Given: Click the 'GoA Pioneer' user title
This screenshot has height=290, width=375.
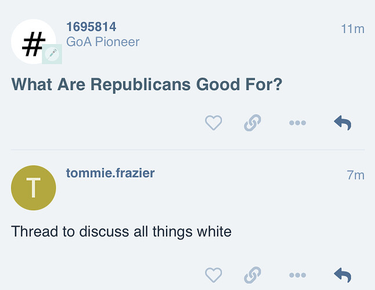Looking at the screenshot, I should click(x=103, y=42).
